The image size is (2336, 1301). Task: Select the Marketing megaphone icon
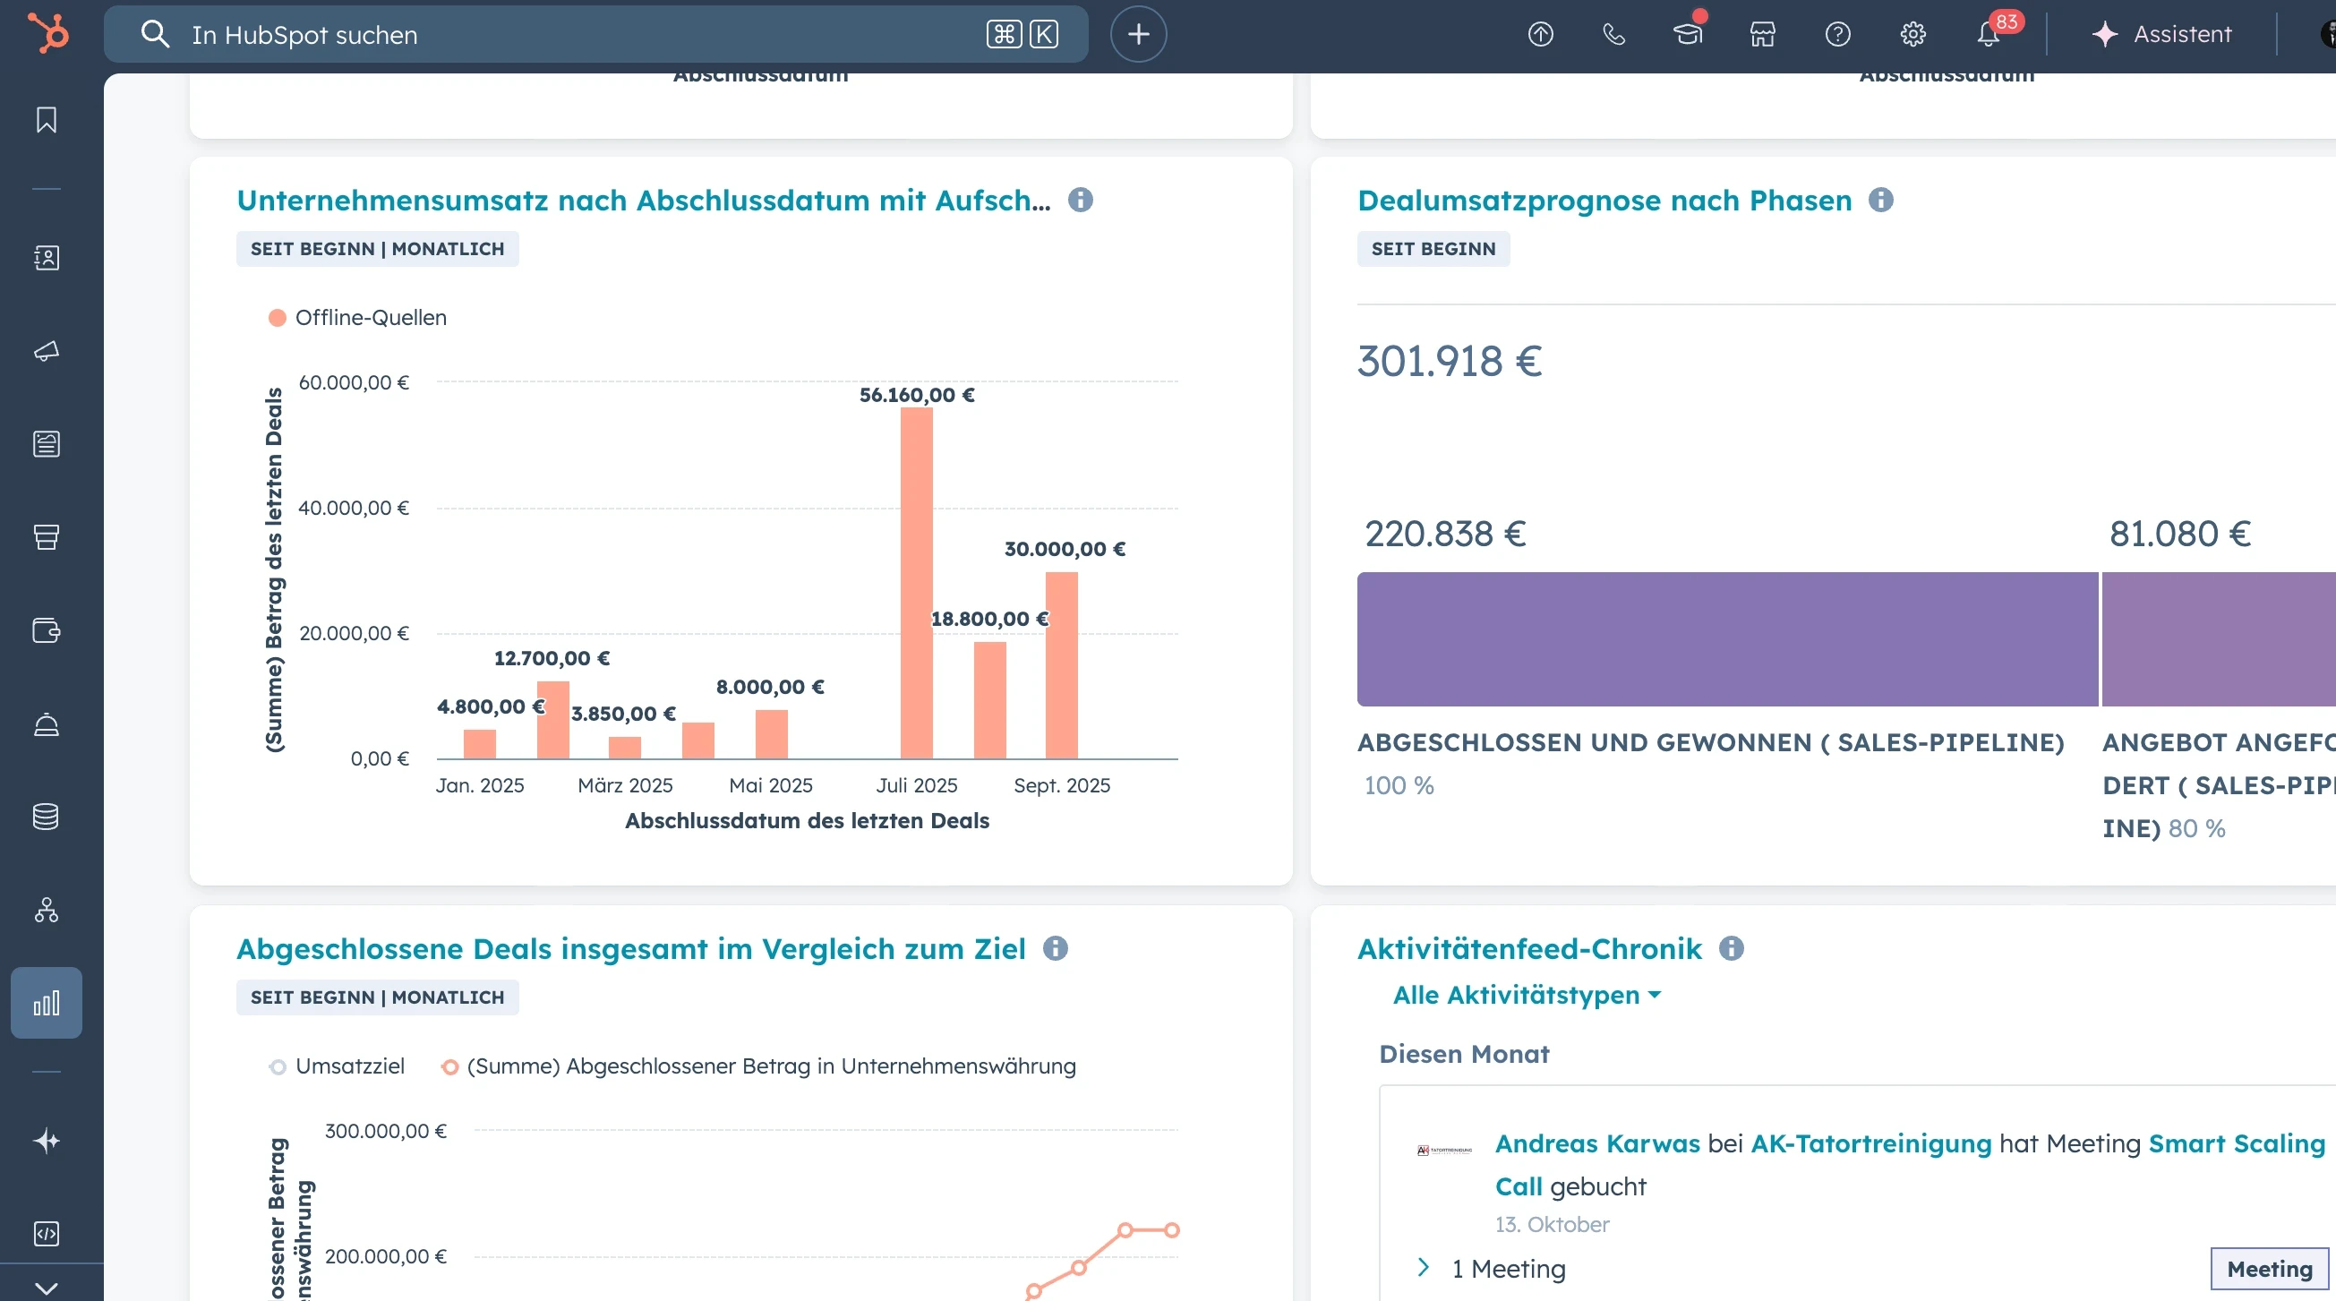point(46,352)
